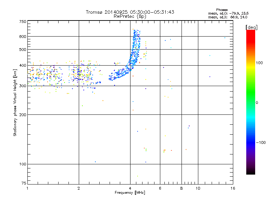Image resolution: width=274 pixels, height=205 pixels.
Task: Click the x-axis tick label '10'
Action: pyautogui.click(x=198, y=188)
